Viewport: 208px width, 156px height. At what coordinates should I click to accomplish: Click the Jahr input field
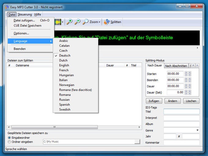click(170, 136)
